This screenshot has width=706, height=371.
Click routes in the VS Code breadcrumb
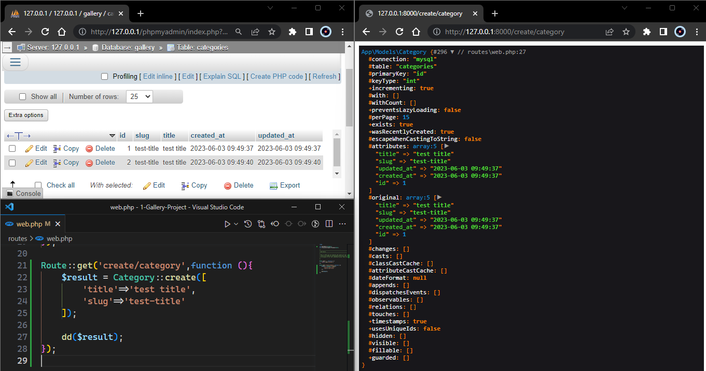[x=18, y=238]
